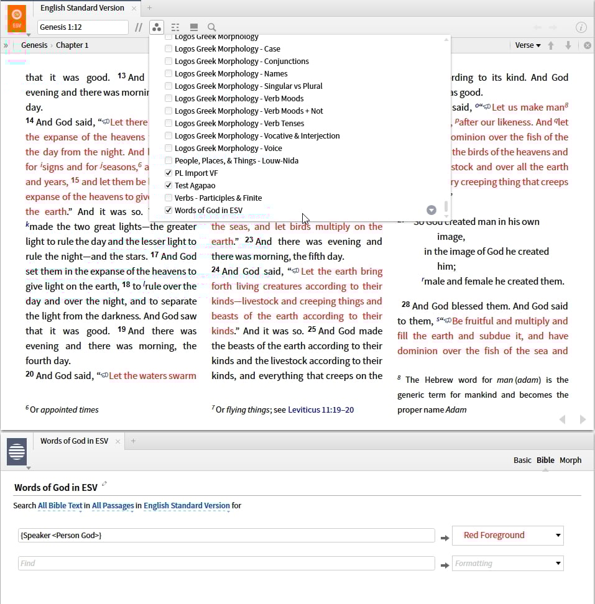Click speaker icon in verse 14

click(x=105, y=122)
